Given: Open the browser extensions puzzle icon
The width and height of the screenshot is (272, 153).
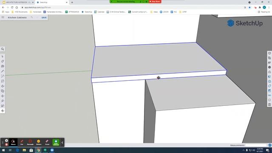Looking at the screenshot, I should (260, 8).
